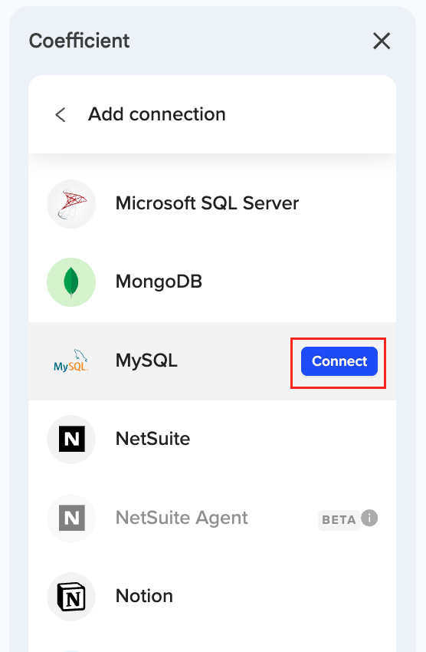The height and width of the screenshot is (652, 426).
Task: Choose the NetSuite Agent text label
Action: point(182,518)
